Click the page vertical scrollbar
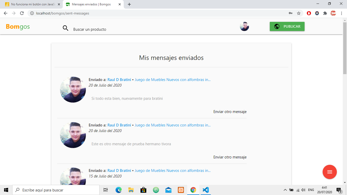Image resolution: width=347 pixels, height=195 pixels. coord(345,48)
